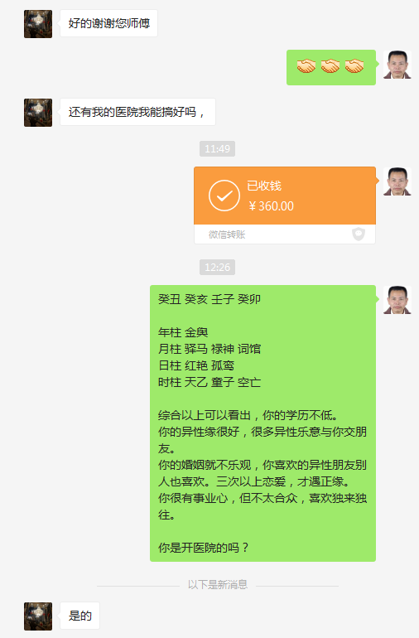
Task: Open the avatar beside the ¥360.00 transfer
Action: (x=397, y=181)
